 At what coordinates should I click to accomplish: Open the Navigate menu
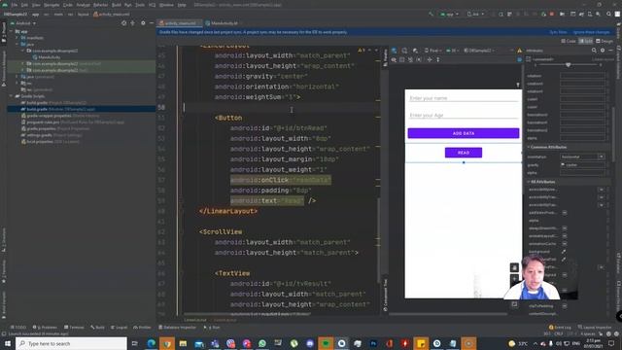[x=52, y=5]
